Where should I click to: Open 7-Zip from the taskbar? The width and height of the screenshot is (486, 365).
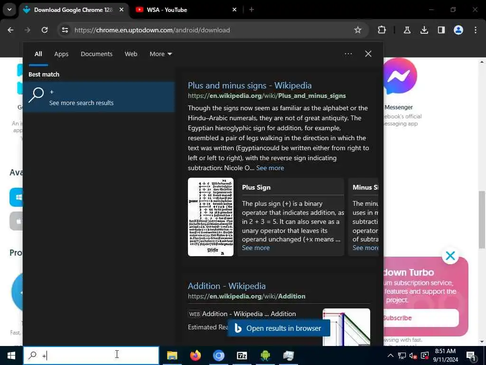pos(242,355)
